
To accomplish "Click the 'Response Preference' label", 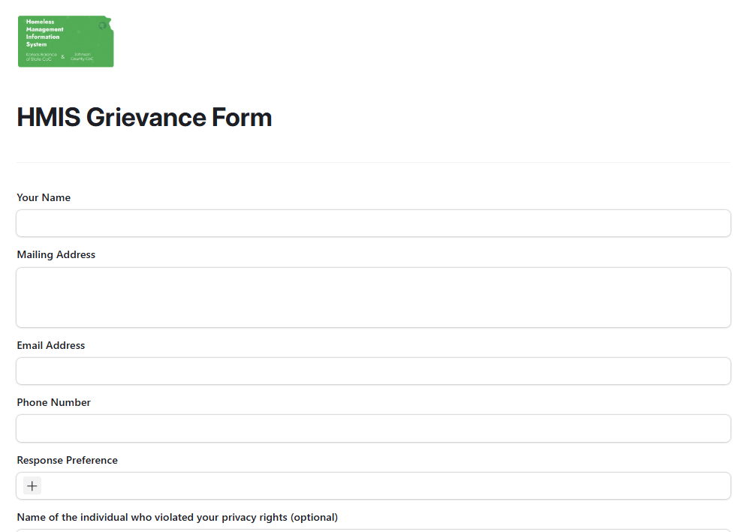I will (x=68, y=461).
